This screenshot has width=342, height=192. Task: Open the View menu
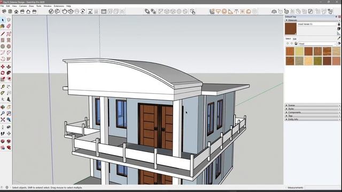tap(14, 6)
